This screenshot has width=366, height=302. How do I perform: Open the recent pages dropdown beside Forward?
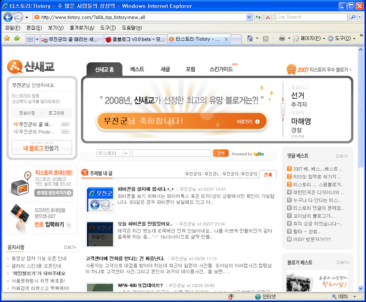[26, 17]
